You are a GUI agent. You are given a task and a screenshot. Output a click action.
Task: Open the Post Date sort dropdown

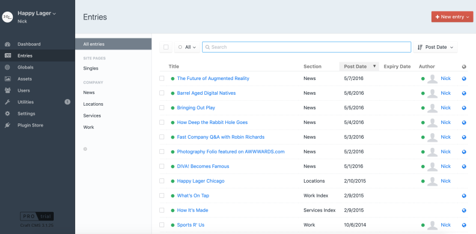pyautogui.click(x=435, y=47)
